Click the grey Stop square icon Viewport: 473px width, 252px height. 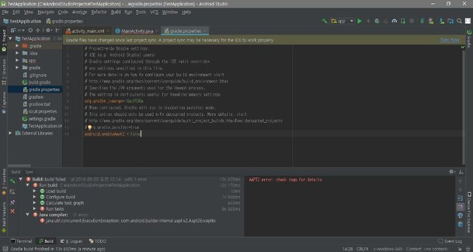point(412,21)
